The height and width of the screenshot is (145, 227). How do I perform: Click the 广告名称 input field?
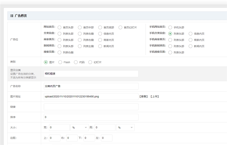coord(91,86)
